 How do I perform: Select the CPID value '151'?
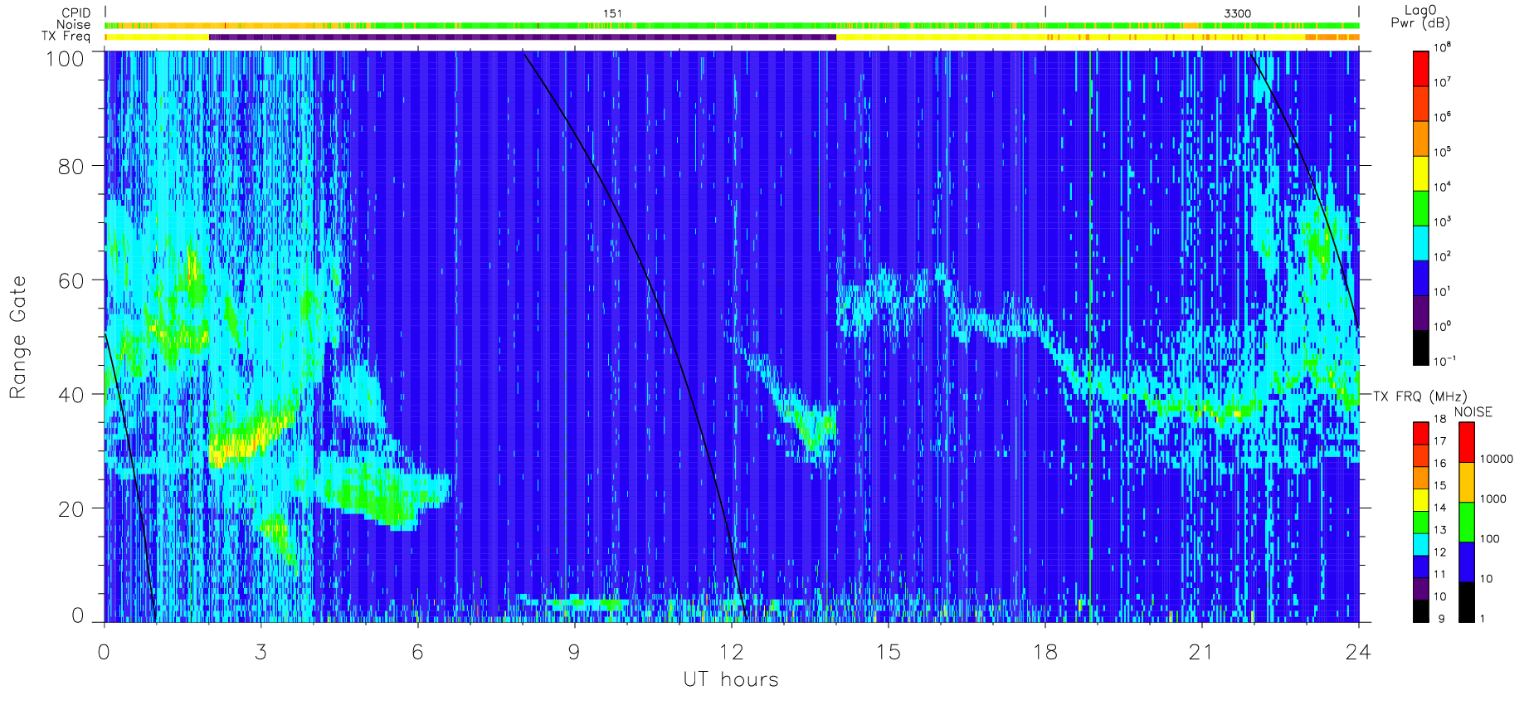pyautogui.click(x=612, y=13)
